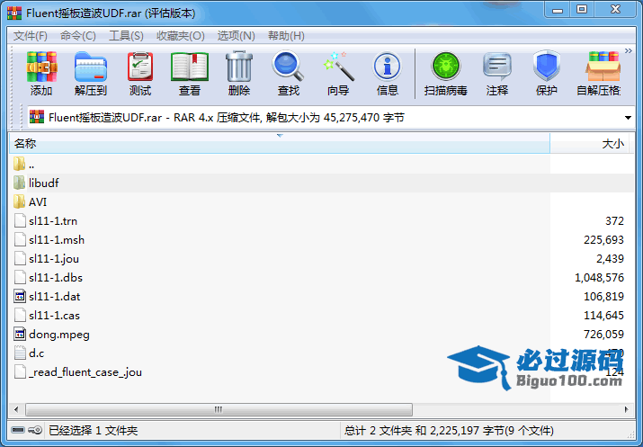Open the address bar dropdown arrow
The width and height of the screenshot is (643, 447).
[x=628, y=118]
